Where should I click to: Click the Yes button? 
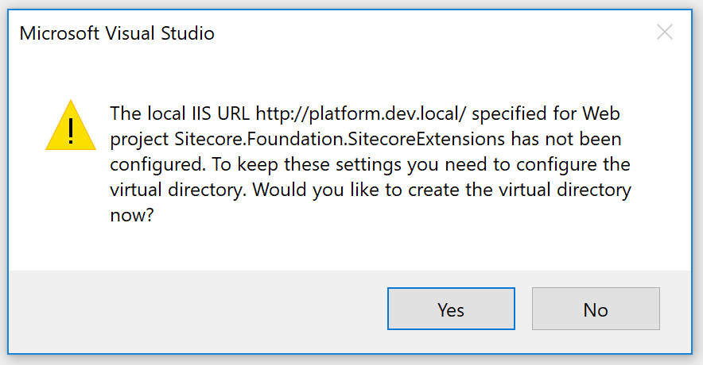click(451, 309)
